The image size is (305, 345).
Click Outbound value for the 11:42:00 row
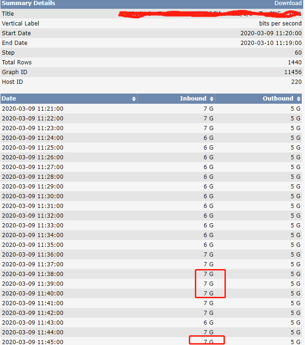(296, 313)
